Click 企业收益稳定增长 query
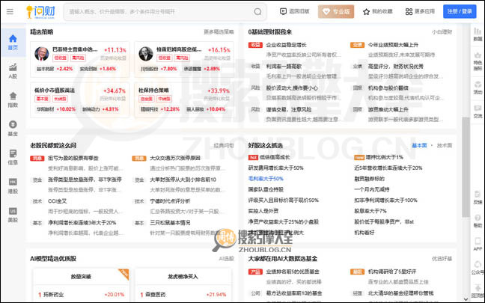The image size is (485, 303). (x=286, y=45)
